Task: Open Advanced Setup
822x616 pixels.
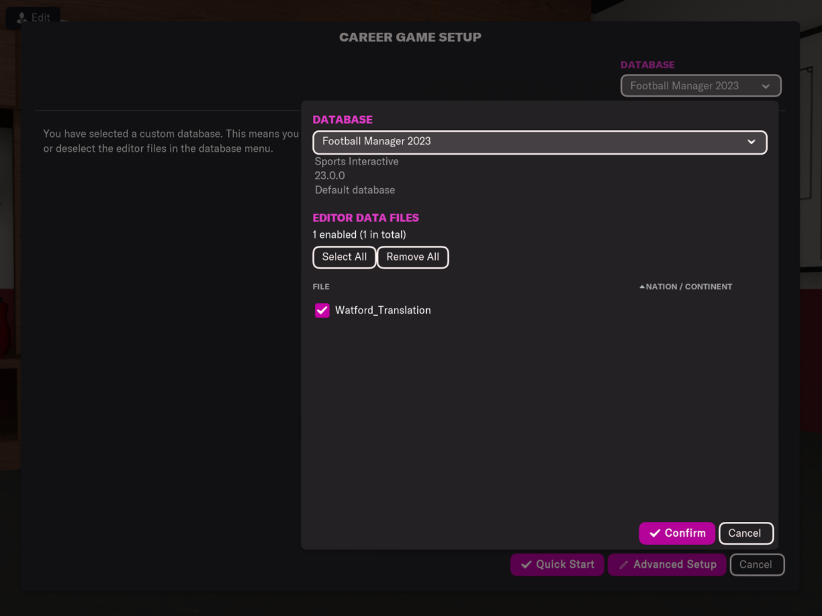Action: 667,565
